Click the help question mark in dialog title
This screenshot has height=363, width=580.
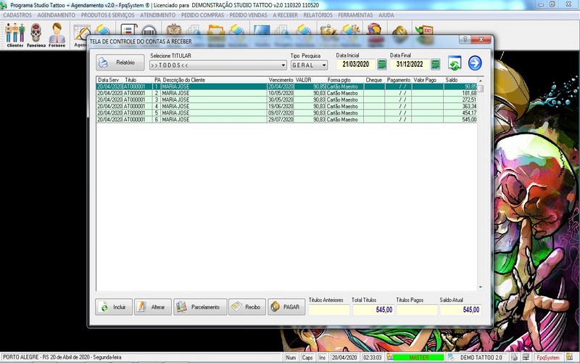(x=465, y=40)
